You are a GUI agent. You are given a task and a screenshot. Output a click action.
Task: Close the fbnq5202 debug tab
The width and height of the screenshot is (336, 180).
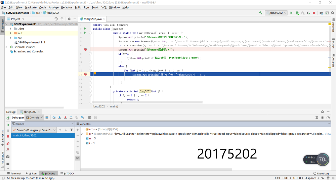(x=39, y=112)
